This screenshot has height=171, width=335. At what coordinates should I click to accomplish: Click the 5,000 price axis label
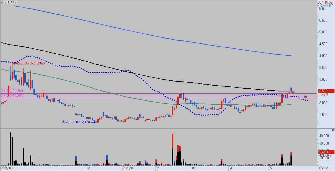tap(323, 32)
